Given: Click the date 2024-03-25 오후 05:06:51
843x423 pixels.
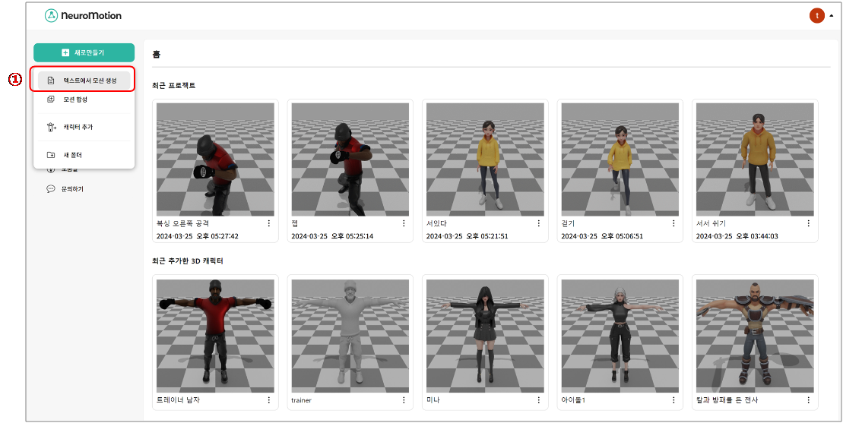Looking at the screenshot, I should [x=602, y=236].
